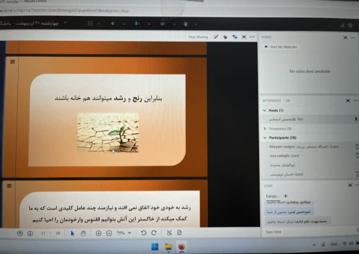Zoom out with minus circle icon

(109, 234)
